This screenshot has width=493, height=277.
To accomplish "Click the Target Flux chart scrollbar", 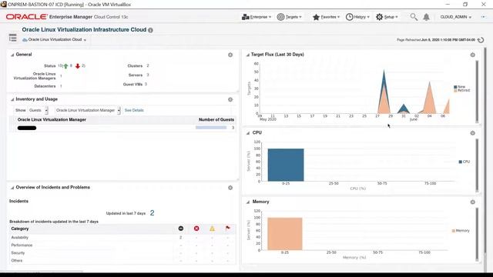I will click(x=477, y=91).
